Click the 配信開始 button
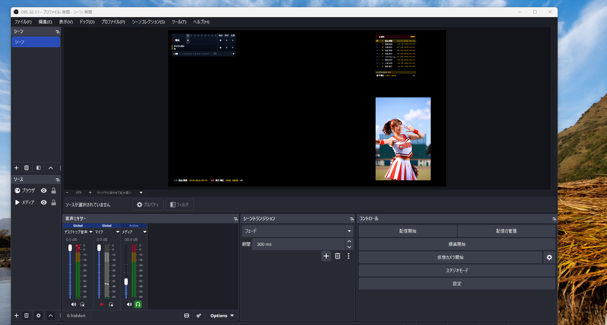607x325 pixels. [x=408, y=231]
